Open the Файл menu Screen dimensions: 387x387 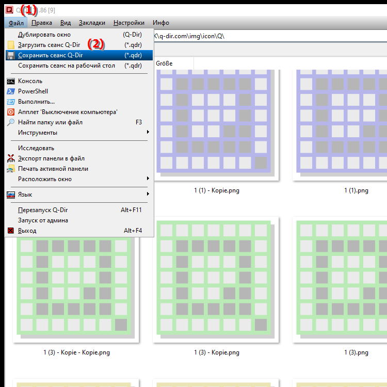click(16, 23)
